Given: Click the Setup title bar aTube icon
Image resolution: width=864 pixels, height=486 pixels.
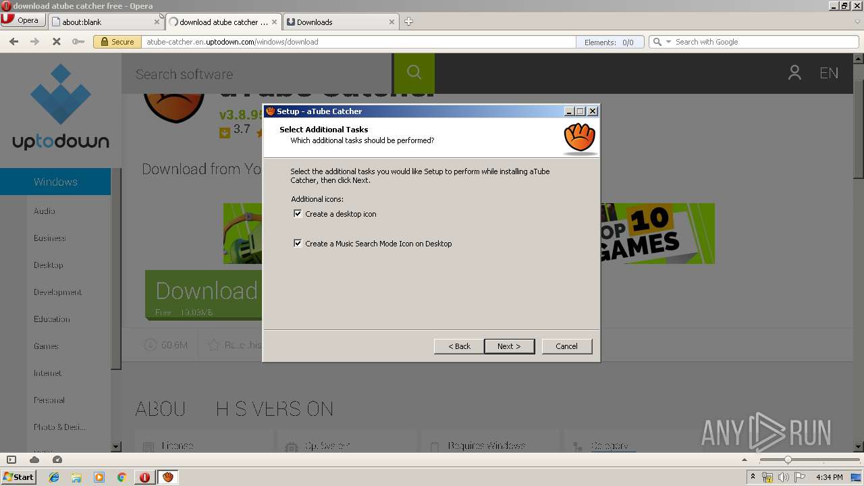Looking at the screenshot, I should click(x=270, y=111).
